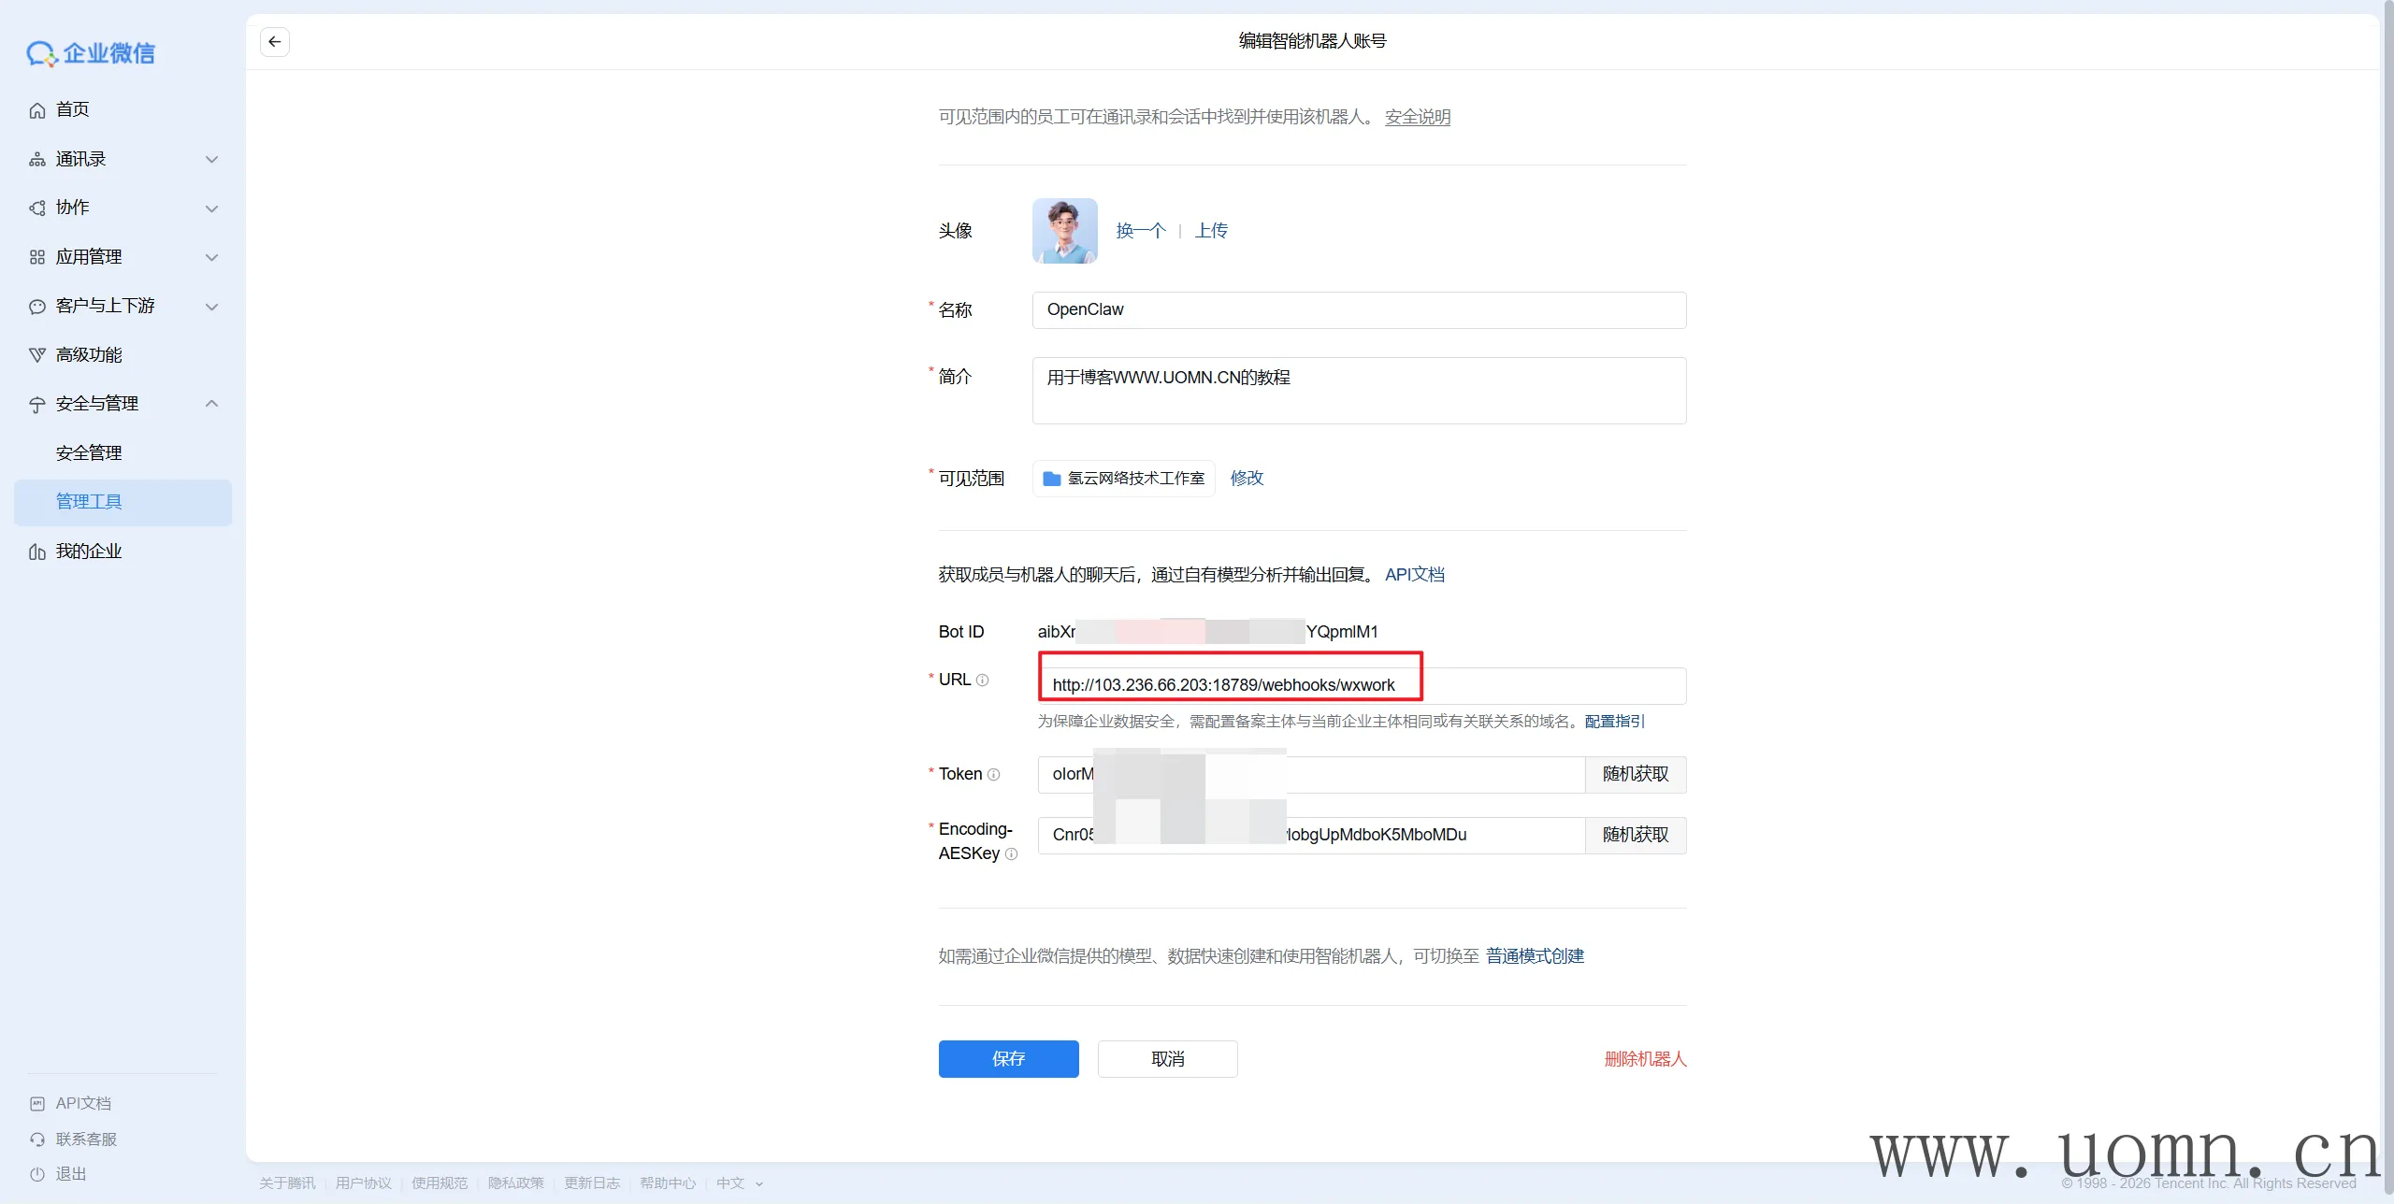
Task: Click the URL field info icon
Action: tap(982, 681)
